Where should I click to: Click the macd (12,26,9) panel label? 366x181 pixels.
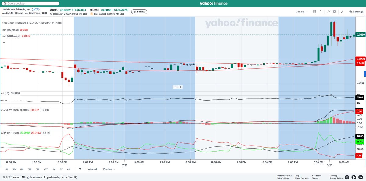click(x=9, y=110)
